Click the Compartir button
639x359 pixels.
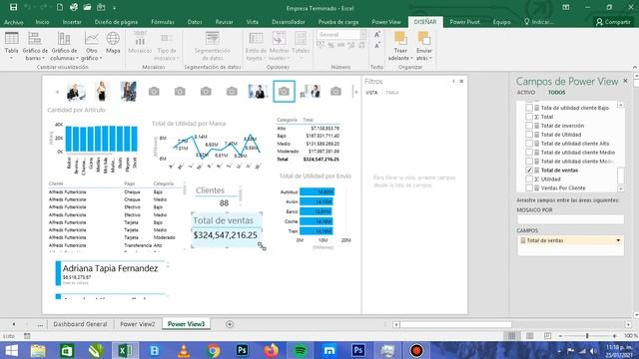613,22
